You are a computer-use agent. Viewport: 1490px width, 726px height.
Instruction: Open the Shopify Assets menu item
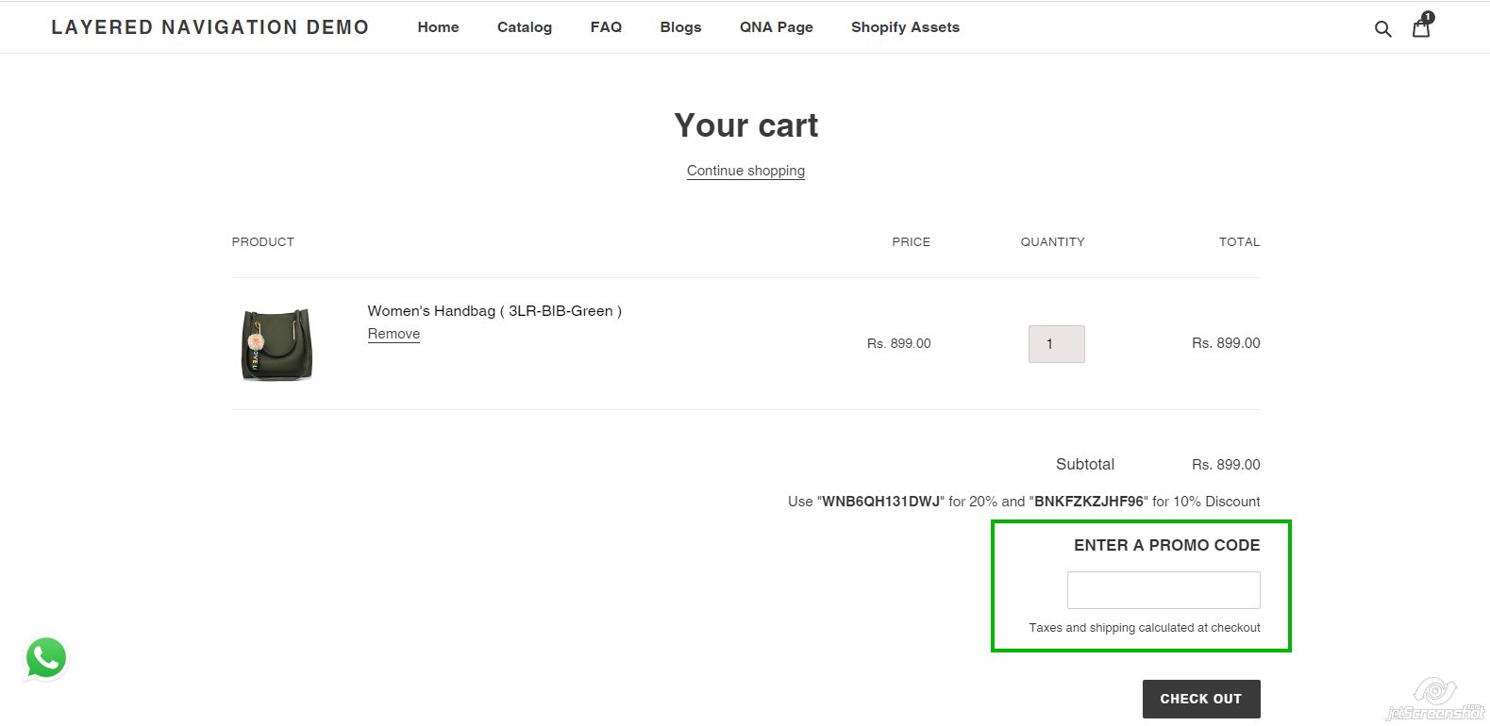pos(905,27)
